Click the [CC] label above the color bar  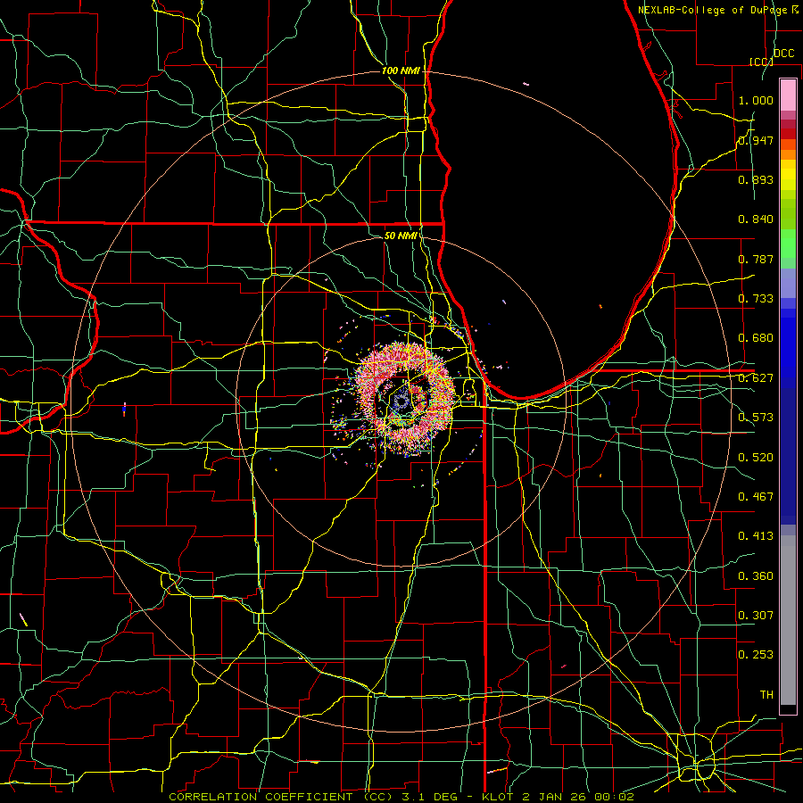click(761, 62)
